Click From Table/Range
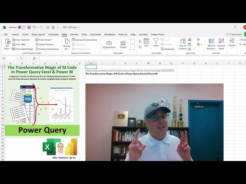This screenshot has height=184, width=246. pyautogui.click(x=23, y=49)
